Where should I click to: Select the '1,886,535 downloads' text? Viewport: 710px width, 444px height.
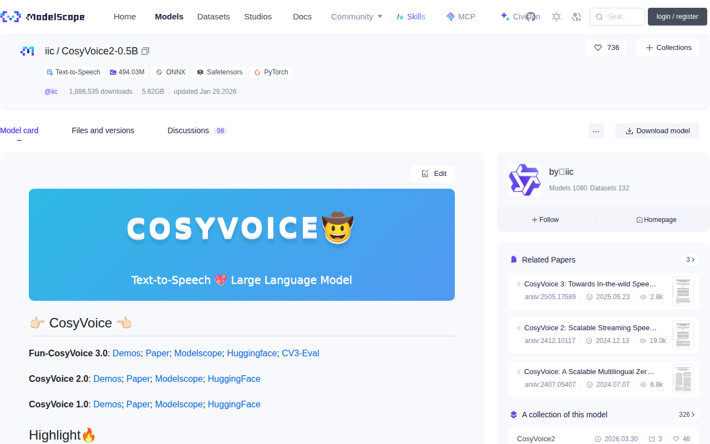click(100, 92)
